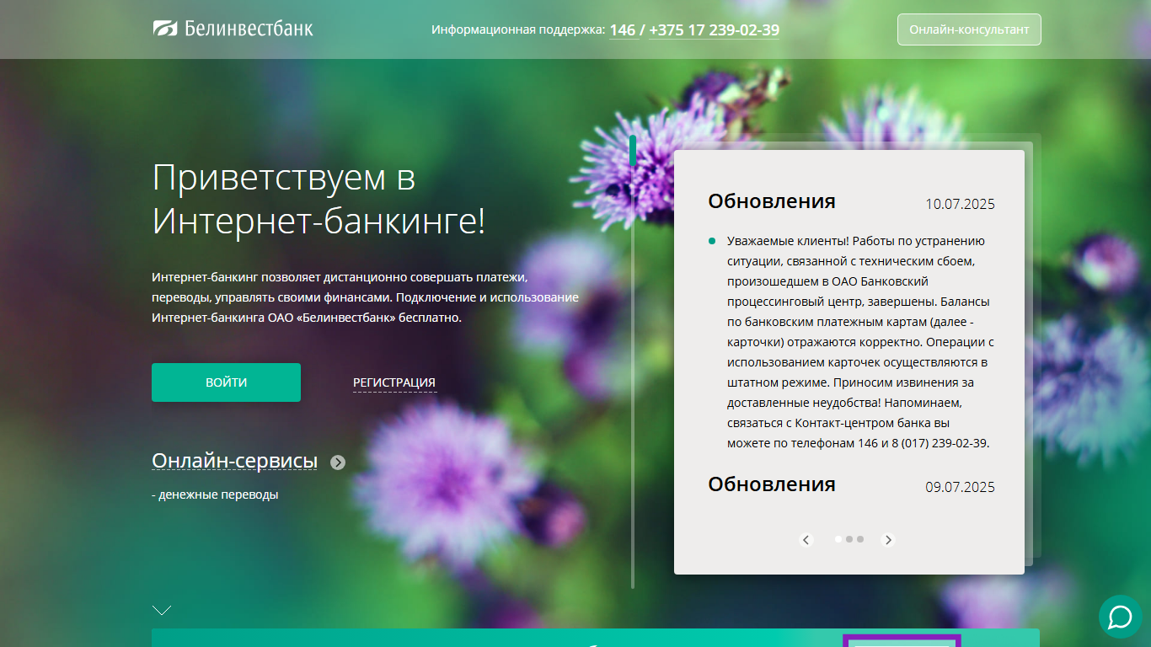Click the Приветствуем в Интернет-банкинге heading
The image size is (1151, 647).
click(x=319, y=200)
